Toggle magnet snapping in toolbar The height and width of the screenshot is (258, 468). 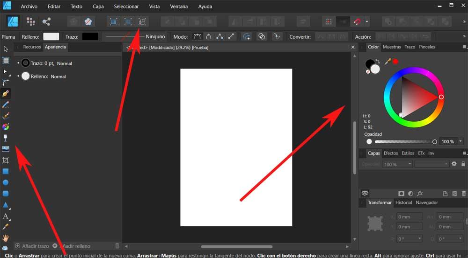(x=357, y=21)
